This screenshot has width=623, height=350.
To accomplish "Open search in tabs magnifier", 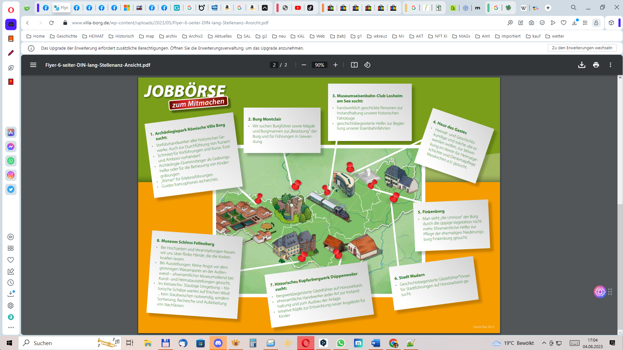I will pos(574,7).
